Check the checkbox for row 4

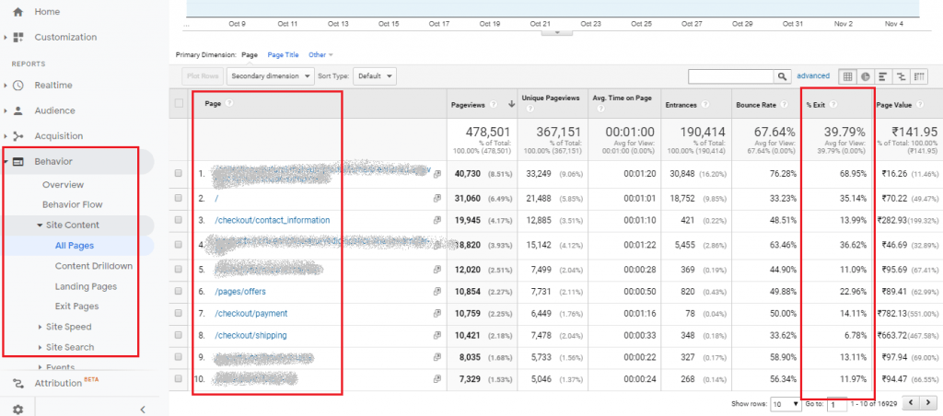178,245
